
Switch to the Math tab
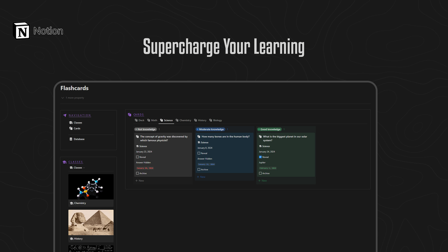[152, 120]
